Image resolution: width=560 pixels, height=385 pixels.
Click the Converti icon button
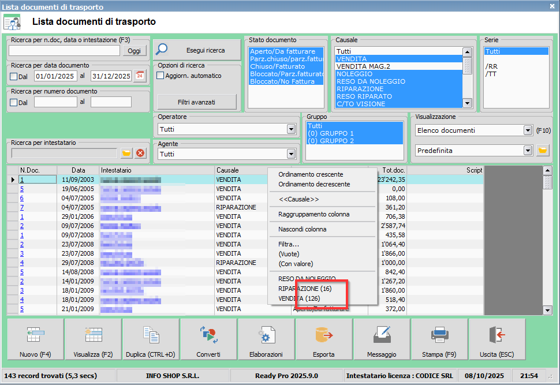click(208, 340)
